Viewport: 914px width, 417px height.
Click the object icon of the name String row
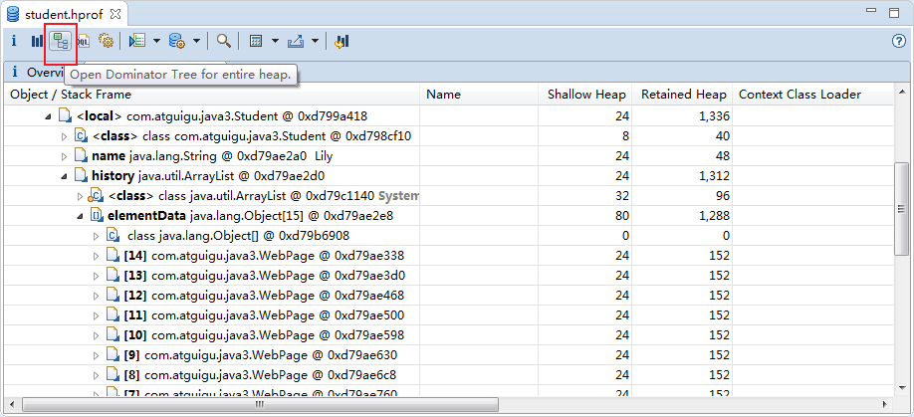[x=80, y=156]
